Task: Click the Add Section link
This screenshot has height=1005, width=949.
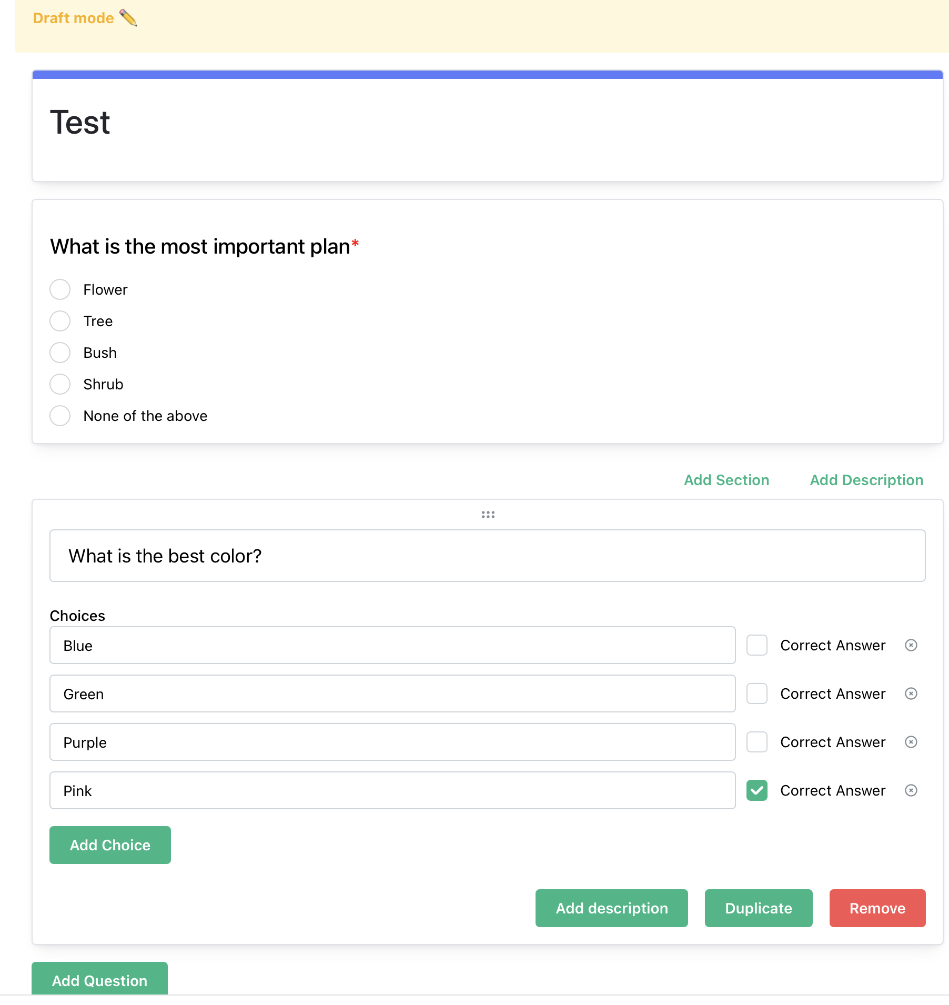Action: tap(726, 480)
